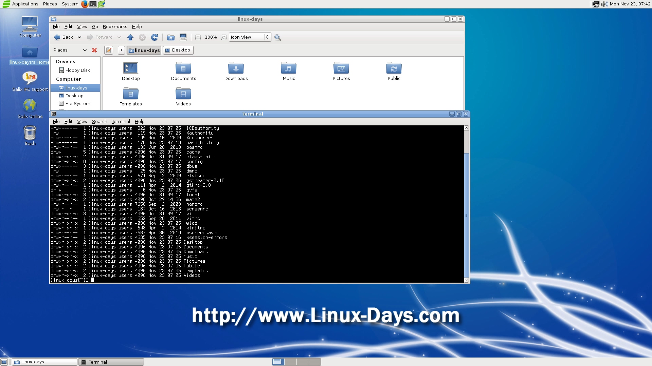Viewport: 652px width, 366px height.
Task: Click the Forward button
Action: [x=100, y=37]
